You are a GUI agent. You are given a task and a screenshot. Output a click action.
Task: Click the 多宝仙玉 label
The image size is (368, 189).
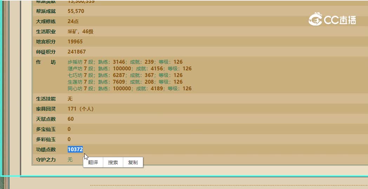click(46, 129)
